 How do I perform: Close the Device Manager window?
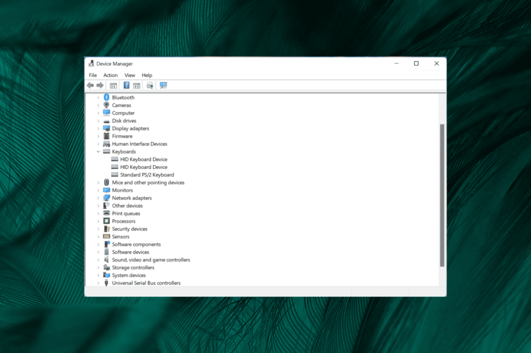click(436, 63)
